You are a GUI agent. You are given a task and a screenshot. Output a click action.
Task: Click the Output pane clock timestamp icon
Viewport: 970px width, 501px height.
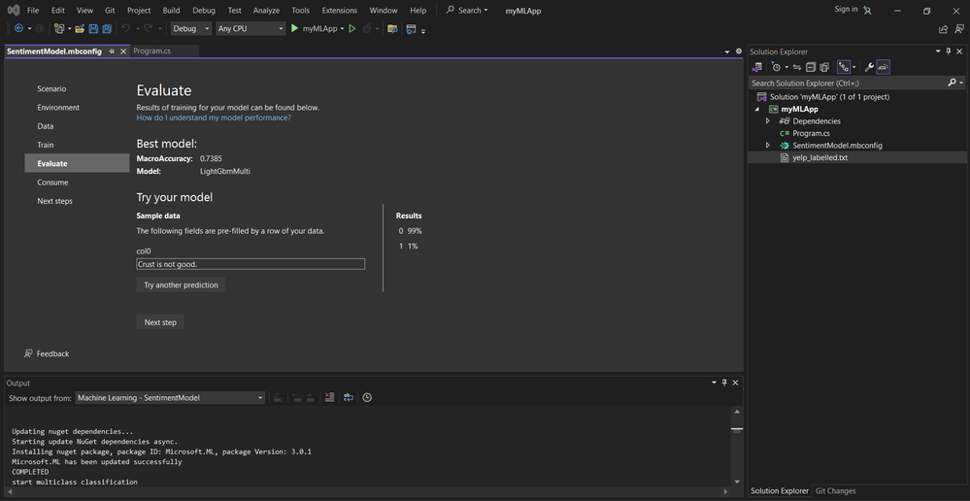tap(367, 398)
